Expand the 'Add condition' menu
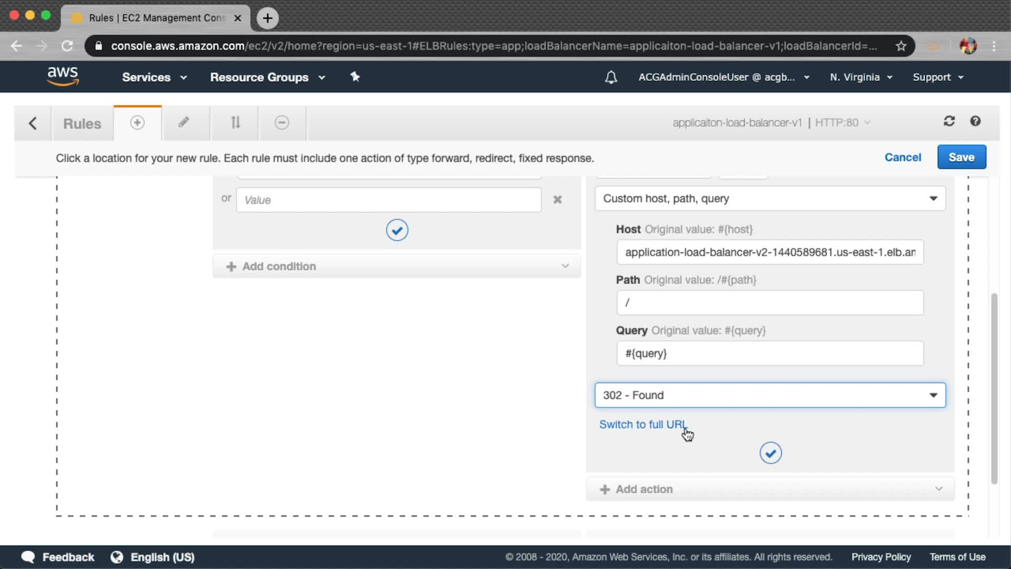 pos(397,267)
